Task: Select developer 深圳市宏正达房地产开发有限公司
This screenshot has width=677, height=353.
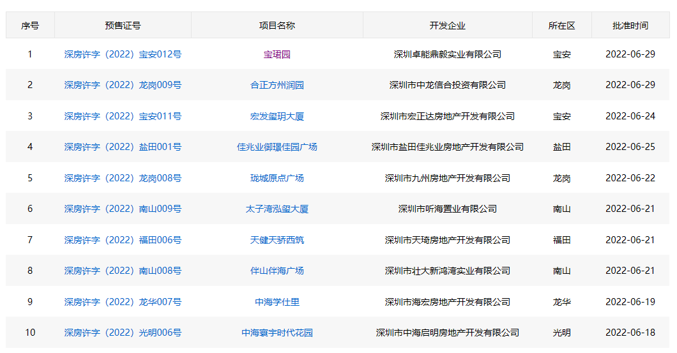Action: point(447,116)
